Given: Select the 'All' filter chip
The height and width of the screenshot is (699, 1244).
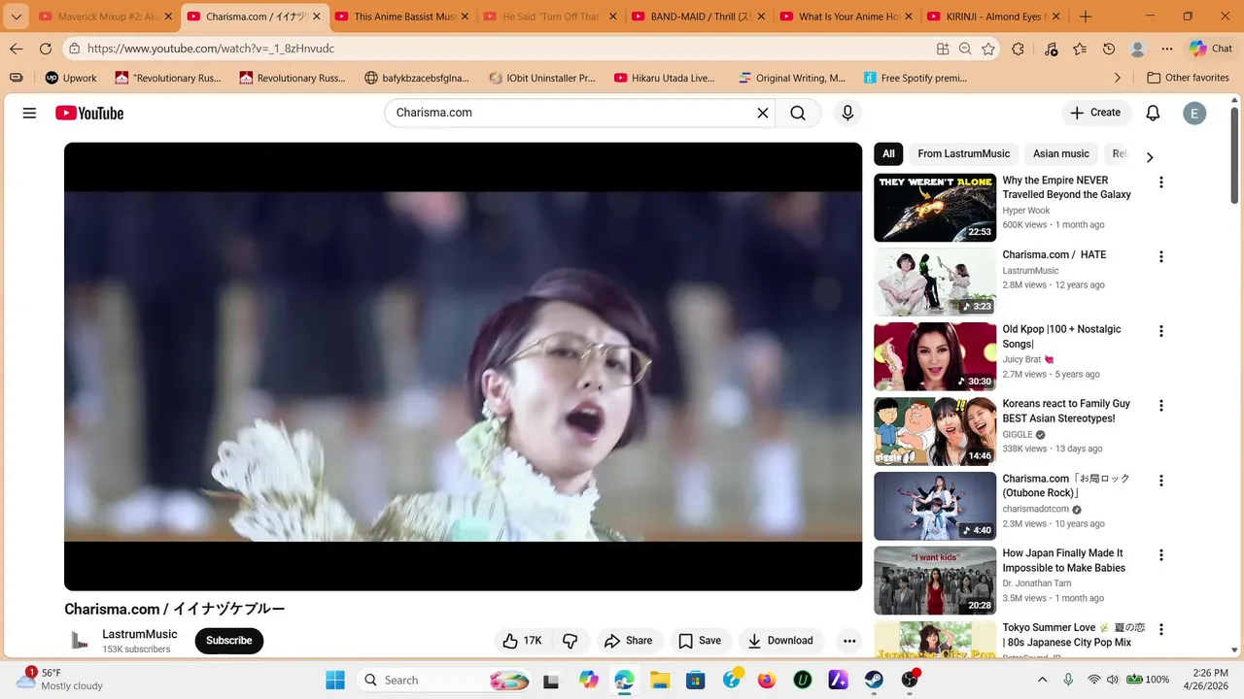Looking at the screenshot, I should coord(888,153).
